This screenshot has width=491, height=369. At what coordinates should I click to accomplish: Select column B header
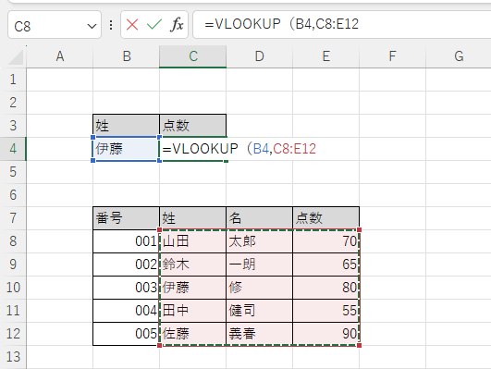(x=126, y=56)
